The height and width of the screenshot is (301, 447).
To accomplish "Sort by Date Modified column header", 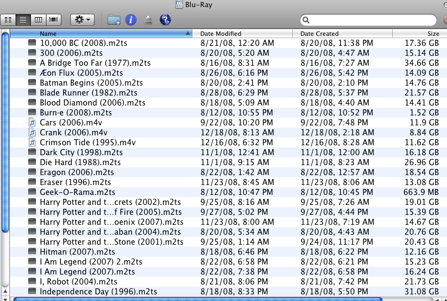I will (242, 34).
